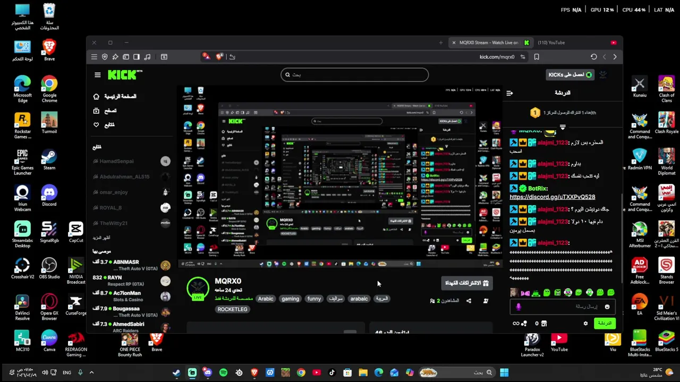Select the funny tag
This screenshot has width=680, height=382.
[x=314, y=299]
